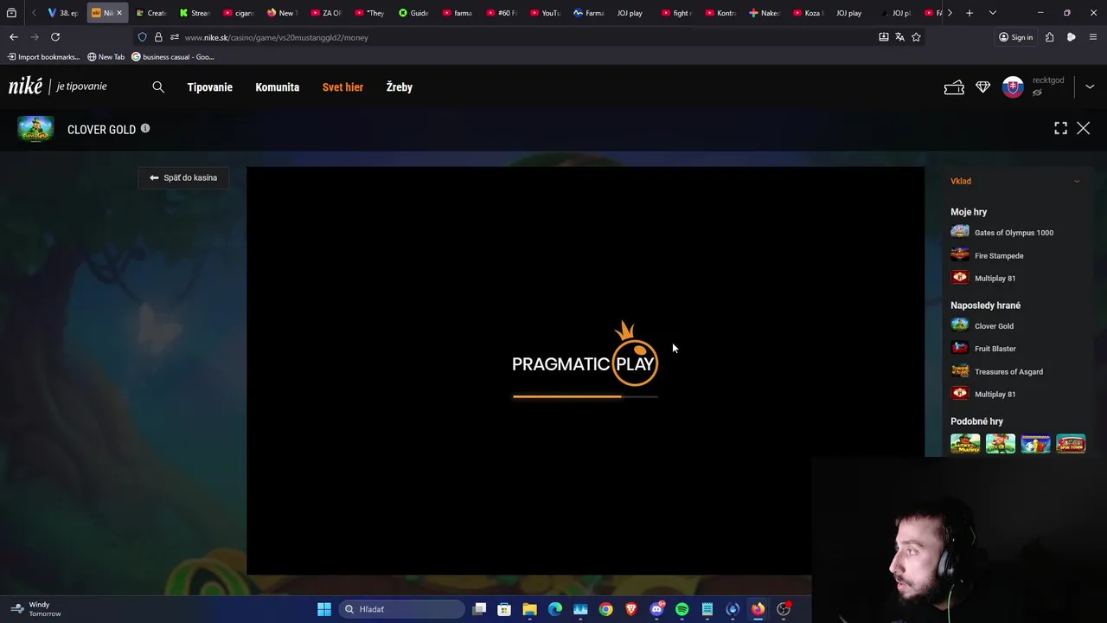The height and width of the screenshot is (623, 1107).
Task: Open Spotify from the taskbar
Action: (682, 609)
